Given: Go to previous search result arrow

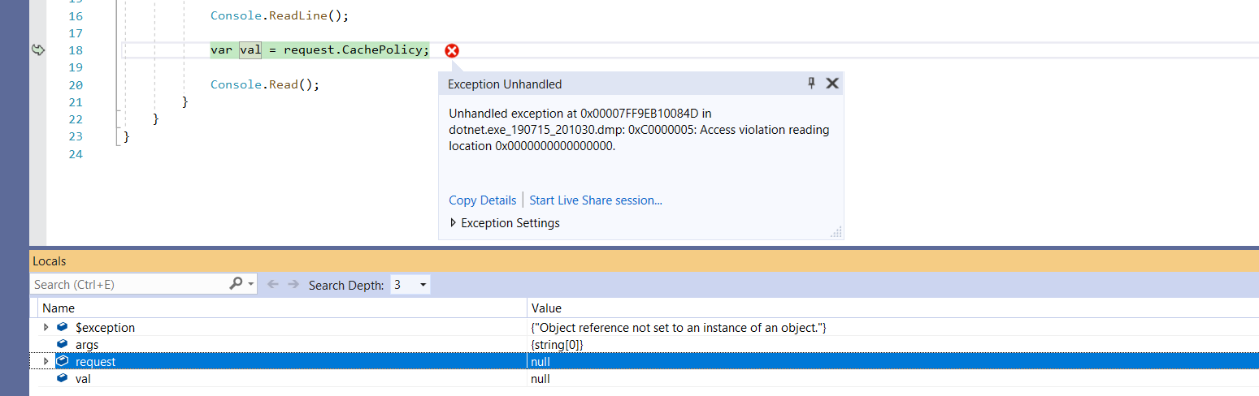Looking at the screenshot, I should tap(273, 284).
